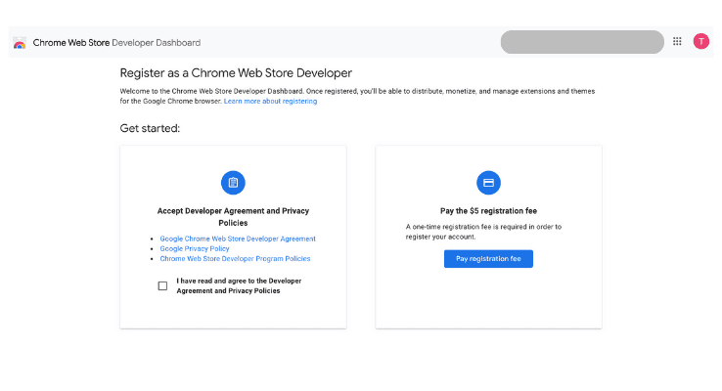This screenshot has width=722, height=391.
Task: Click the one-time registration fee description text
Action: [483, 232]
